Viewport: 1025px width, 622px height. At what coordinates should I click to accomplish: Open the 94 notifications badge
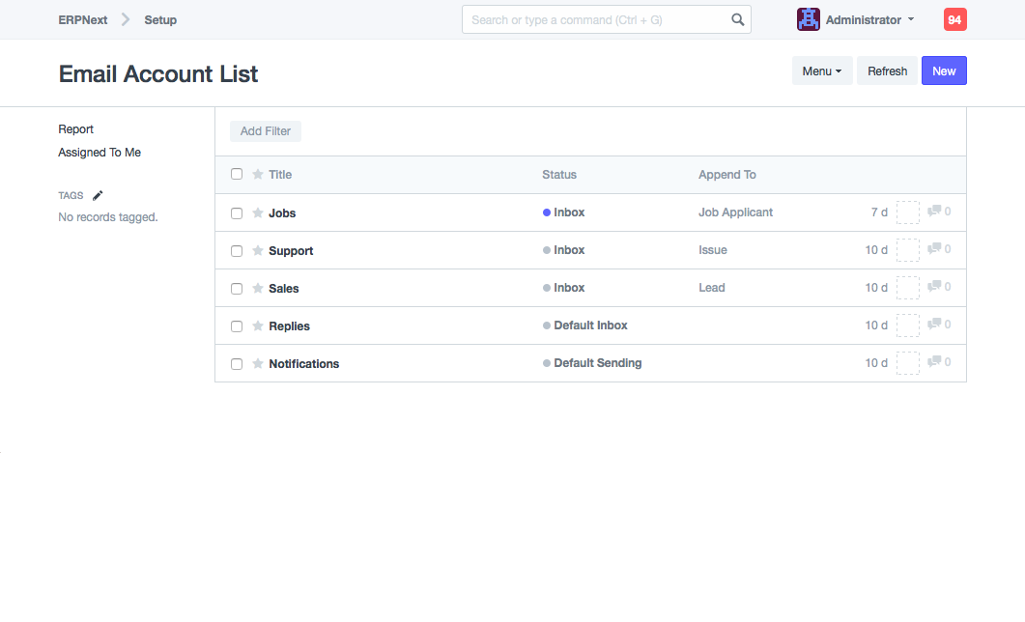click(x=954, y=20)
